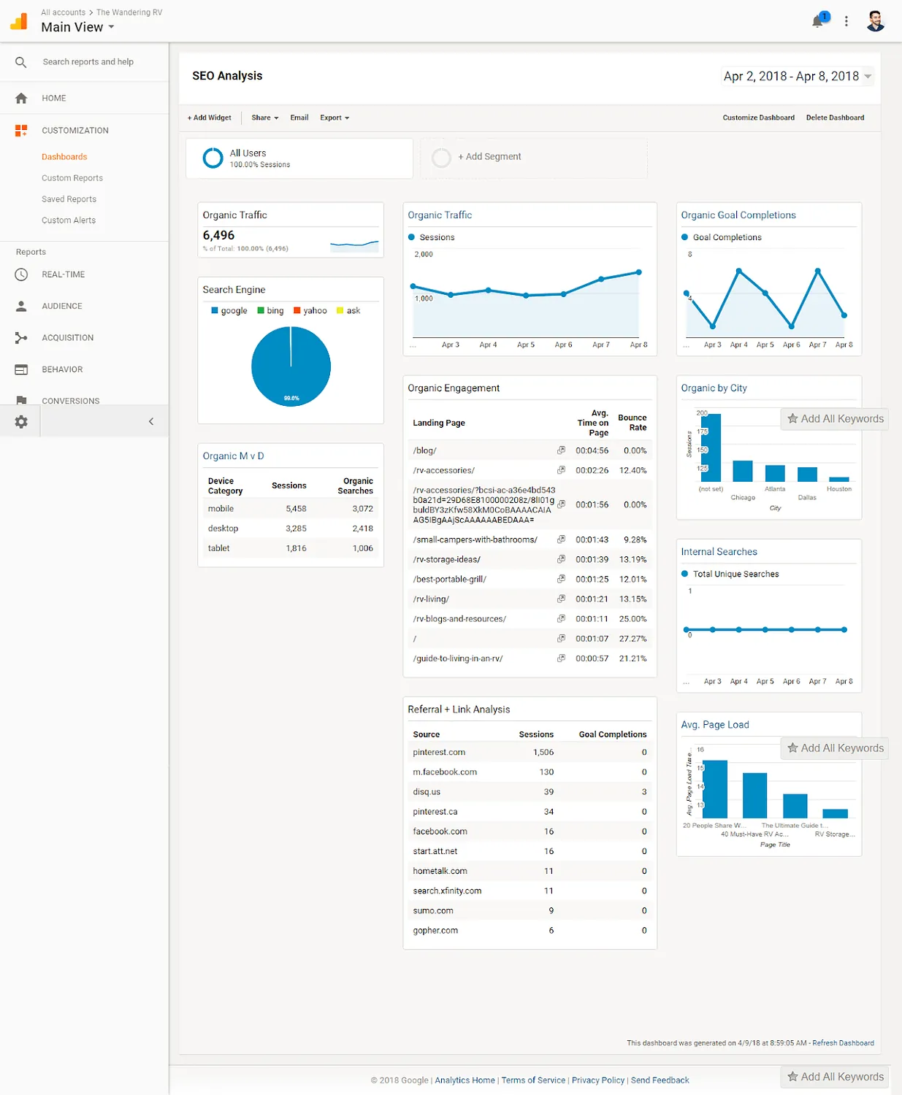
Task: Click the Organic Traffic line chart title
Action: [x=440, y=215]
